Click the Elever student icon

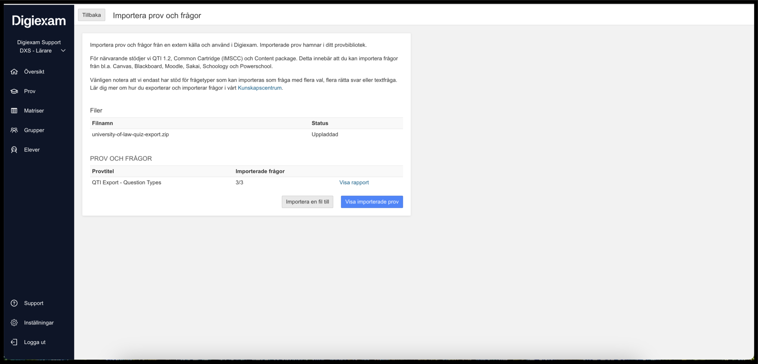(14, 150)
